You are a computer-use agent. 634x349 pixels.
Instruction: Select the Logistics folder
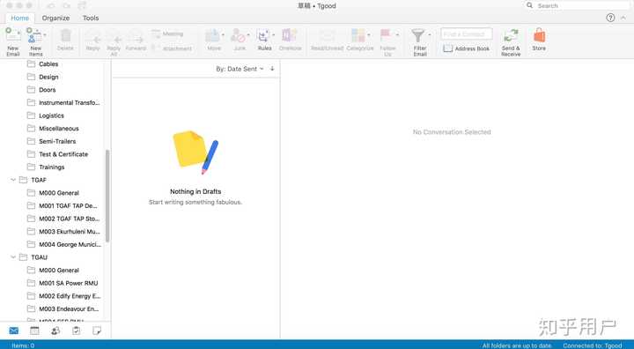coord(51,115)
